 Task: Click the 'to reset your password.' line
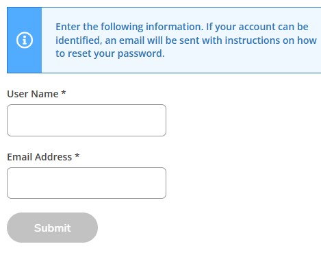[110, 53]
